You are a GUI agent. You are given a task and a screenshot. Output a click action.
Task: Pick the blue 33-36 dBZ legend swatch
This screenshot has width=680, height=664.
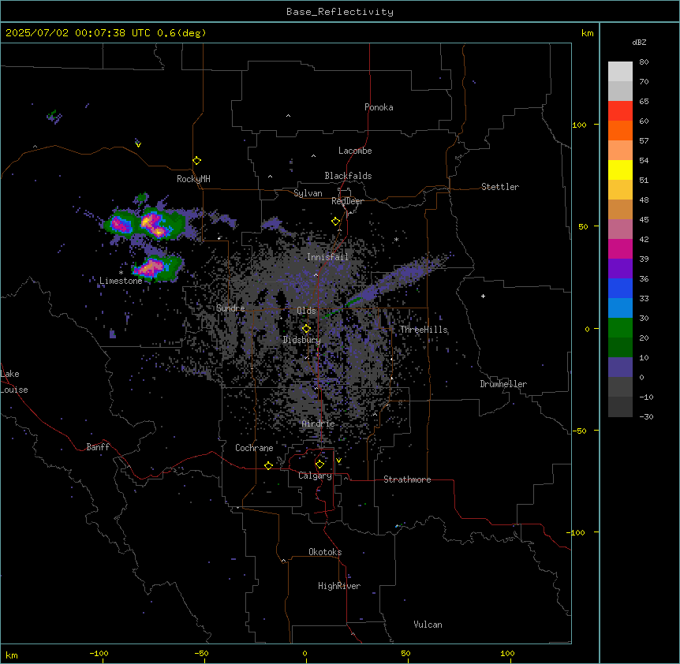pyautogui.click(x=620, y=288)
